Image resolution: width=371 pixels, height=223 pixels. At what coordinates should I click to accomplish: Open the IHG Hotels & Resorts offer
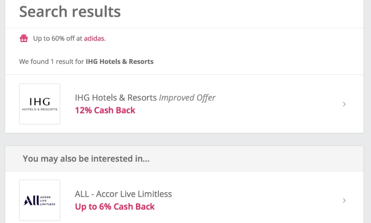pos(115,98)
